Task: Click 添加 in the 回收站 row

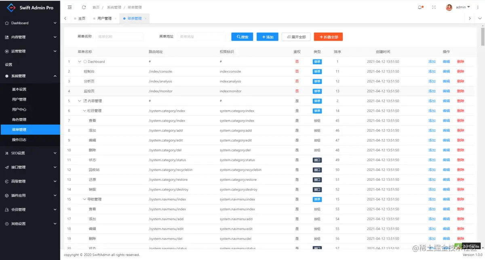Action: click(432, 170)
